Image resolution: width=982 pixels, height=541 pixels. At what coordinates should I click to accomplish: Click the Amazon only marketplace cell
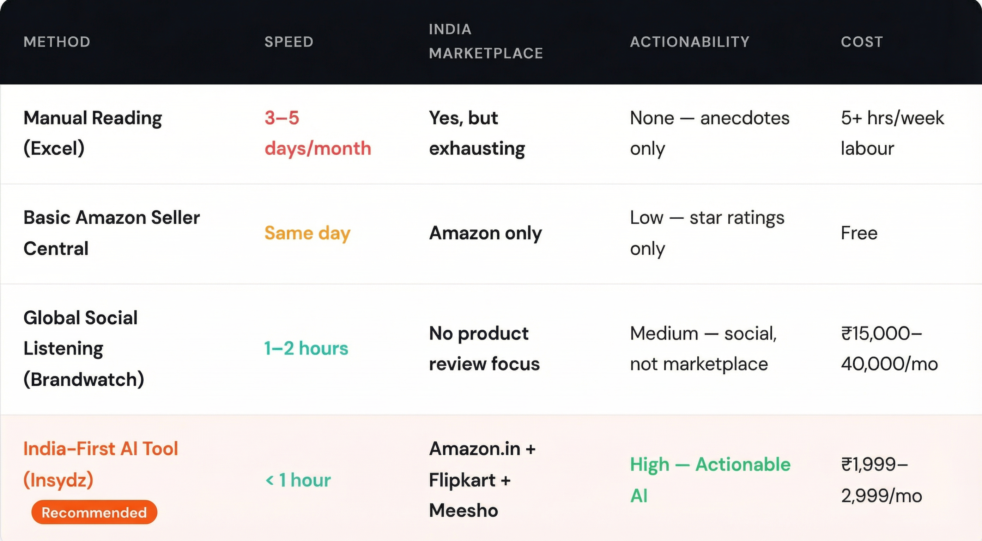coord(485,232)
